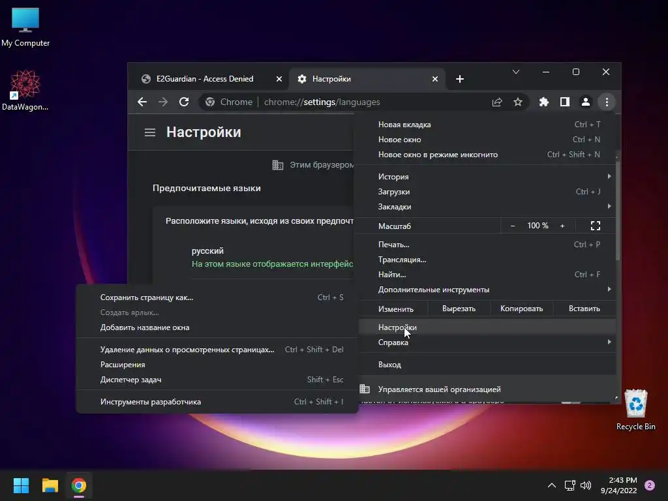Choose Добавить название окна
Image resolution: width=668 pixels, height=501 pixels.
tap(217, 327)
